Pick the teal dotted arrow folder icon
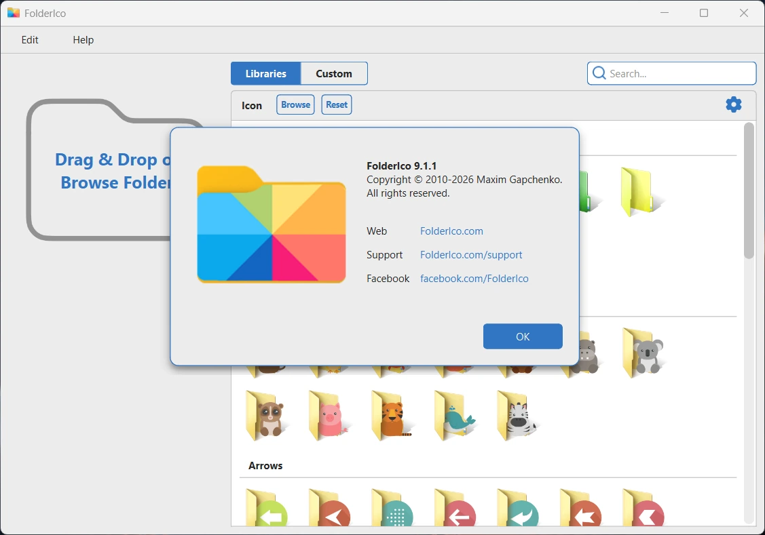The height and width of the screenshot is (535, 765). (x=392, y=508)
